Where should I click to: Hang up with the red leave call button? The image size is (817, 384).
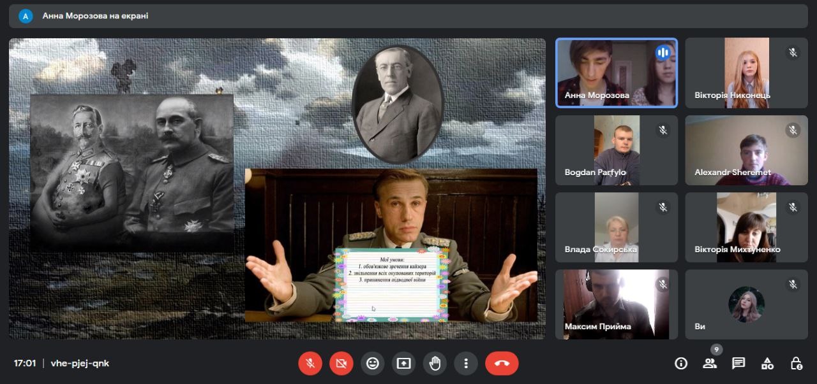(502, 364)
